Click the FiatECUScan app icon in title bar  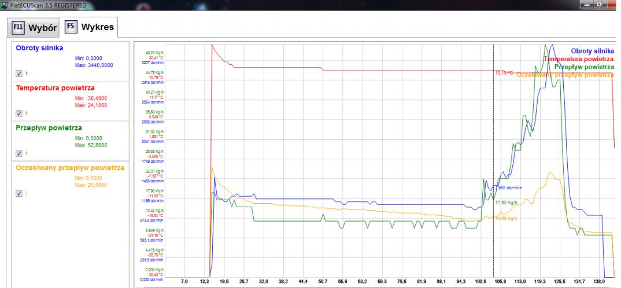(x=5, y=6)
